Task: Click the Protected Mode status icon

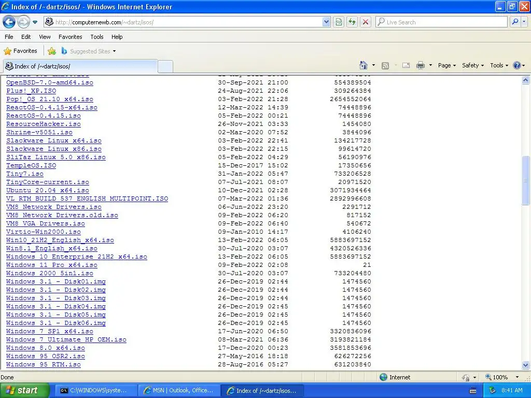Action: [x=466, y=377]
